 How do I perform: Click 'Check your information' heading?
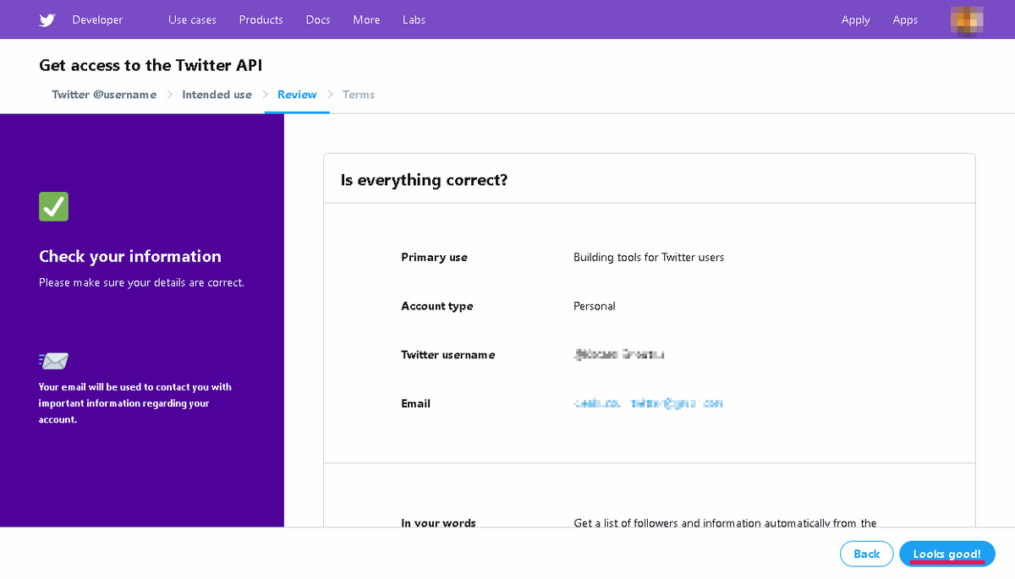coord(130,256)
